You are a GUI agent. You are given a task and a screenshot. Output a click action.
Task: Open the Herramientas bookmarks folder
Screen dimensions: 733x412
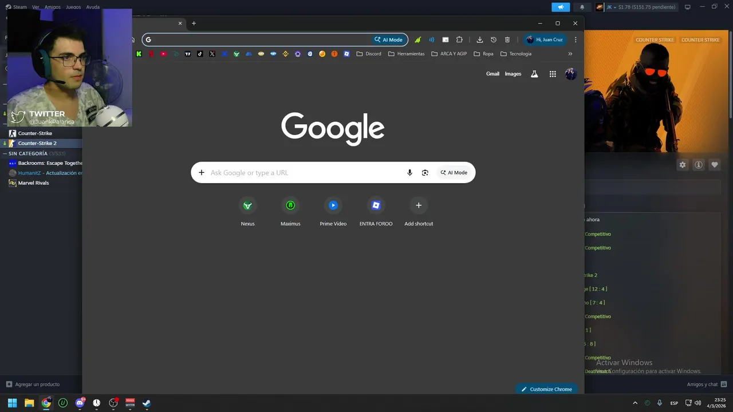(407, 54)
